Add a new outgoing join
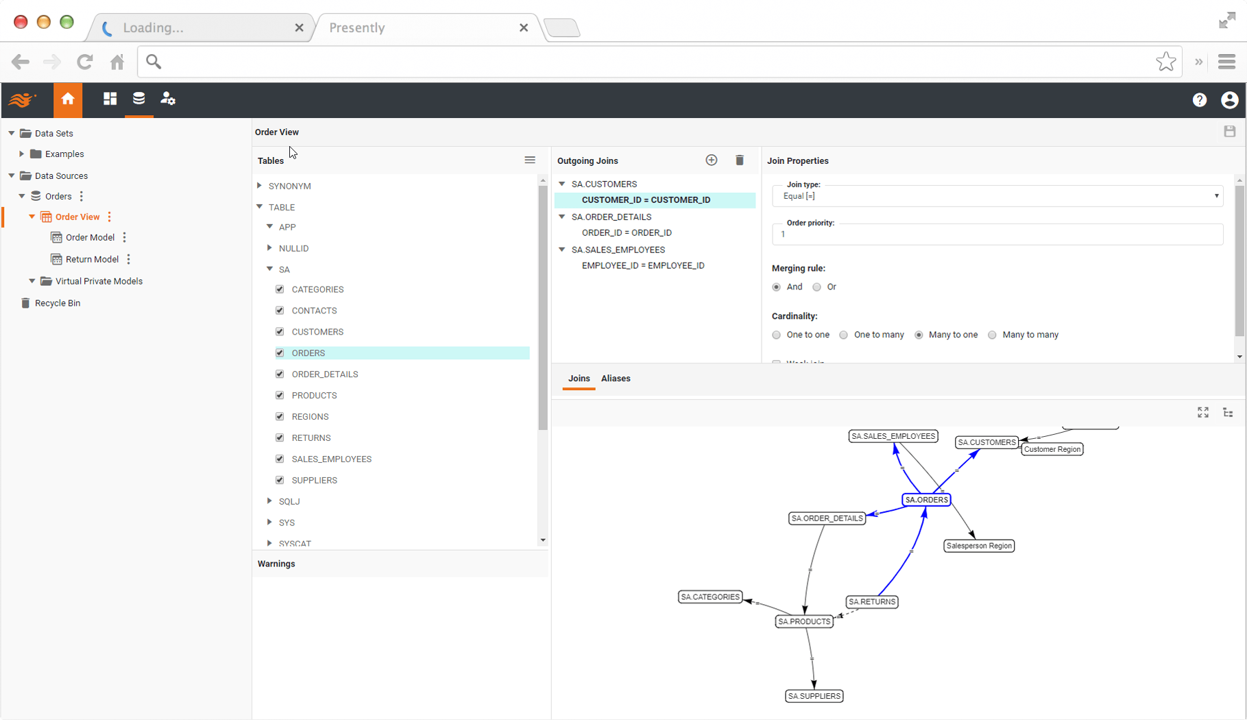The height and width of the screenshot is (720, 1247). click(x=711, y=160)
